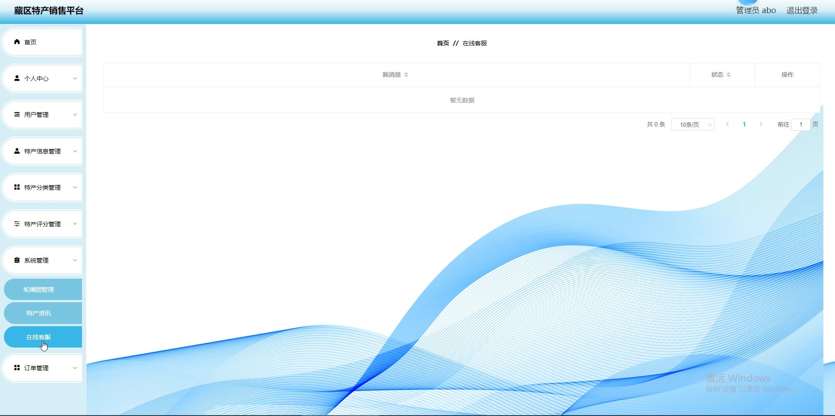Image resolution: width=835 pixels, height=416 pixels.
Task: Open 轮播图管理 submenu item
Action: (x=43, y=290)
